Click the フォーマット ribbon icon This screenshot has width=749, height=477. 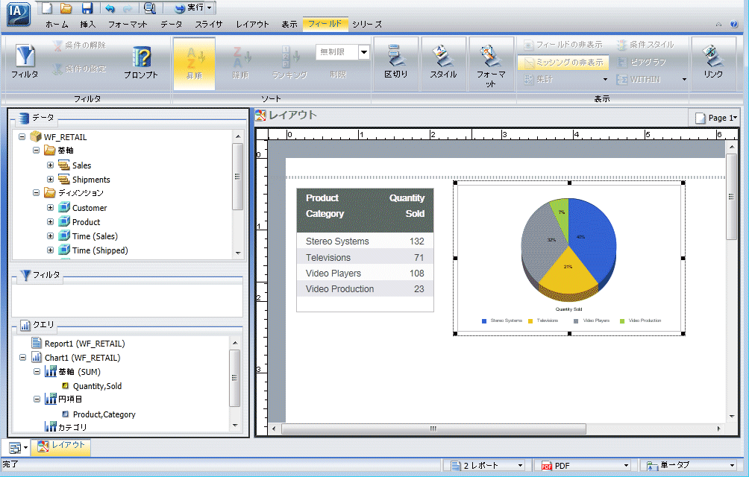tap(491, 64)
